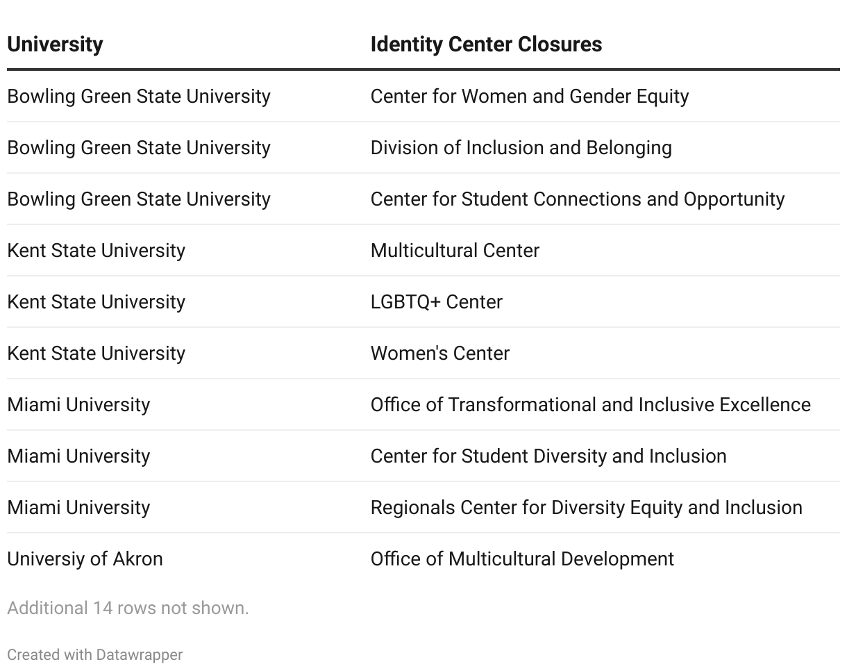
Task: Click Miami University in Office of Transformational row
Action: coord(78,404)
